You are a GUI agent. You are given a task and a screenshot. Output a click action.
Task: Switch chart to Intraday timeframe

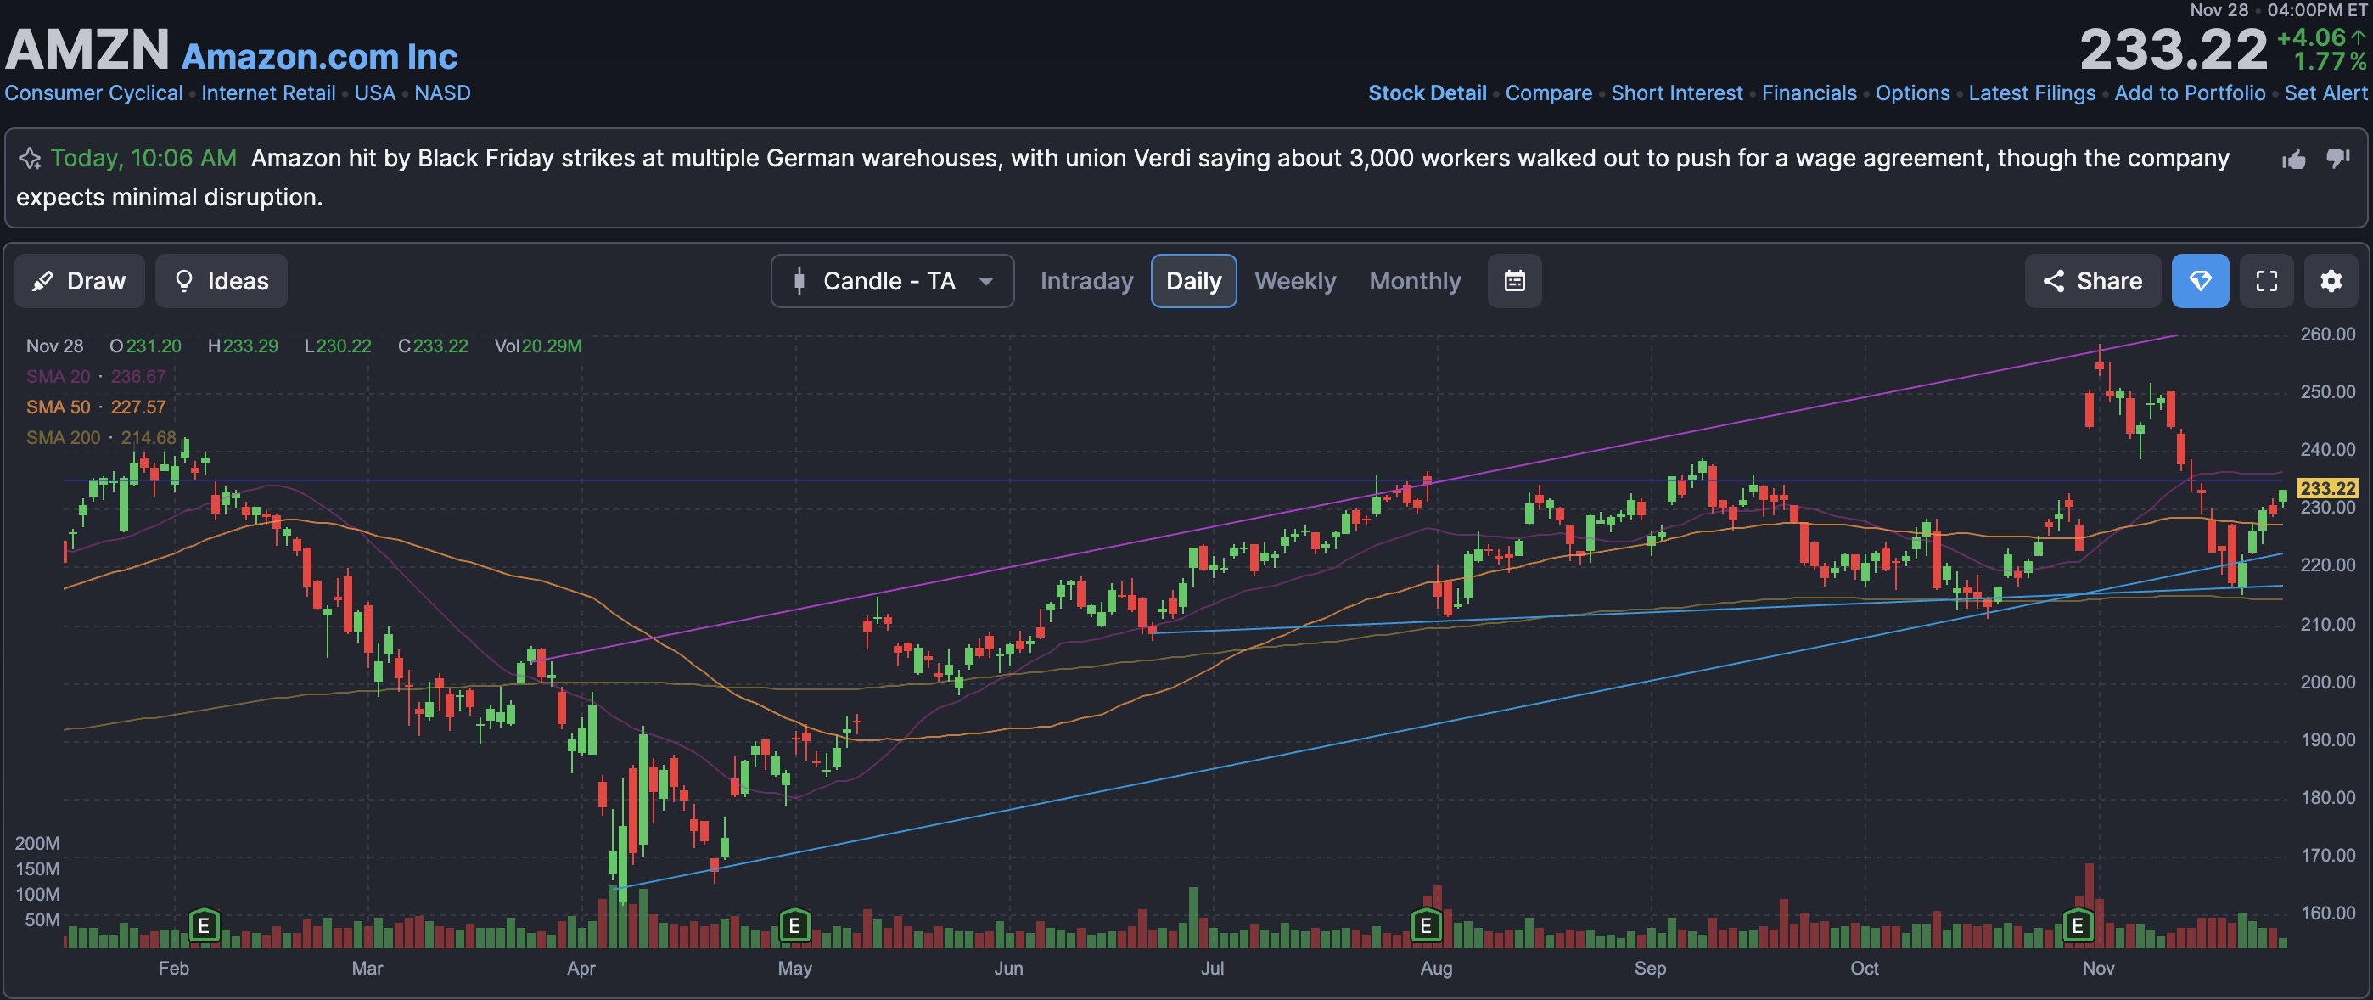click(x=1086, y=281)
